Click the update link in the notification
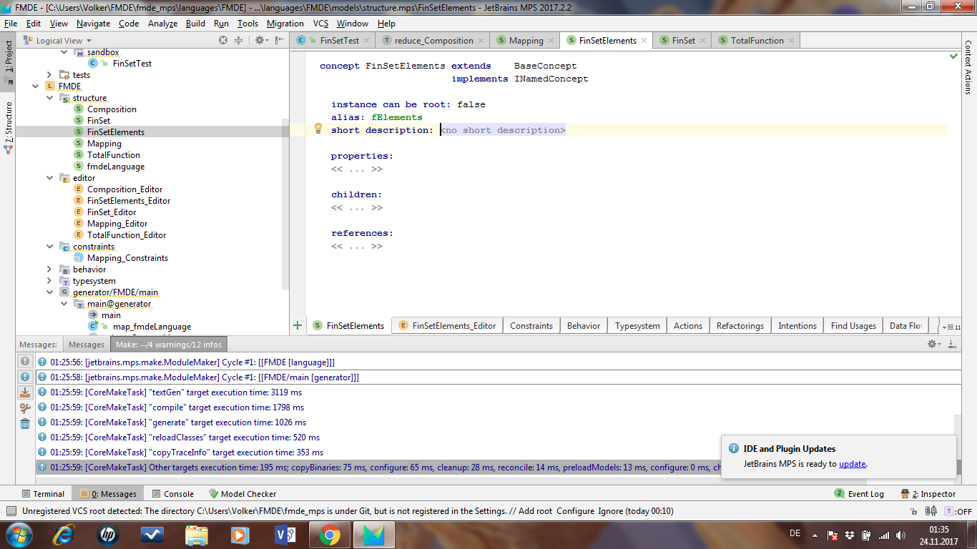Viewport: 977px width, 549px height. (x=852, y=463)
